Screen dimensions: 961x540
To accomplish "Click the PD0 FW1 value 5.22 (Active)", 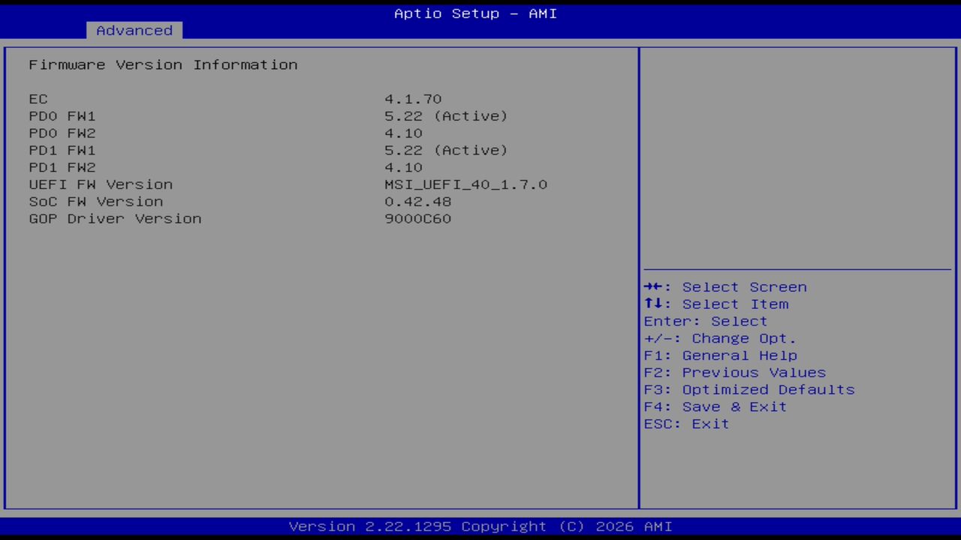I will tap(446, 116).
